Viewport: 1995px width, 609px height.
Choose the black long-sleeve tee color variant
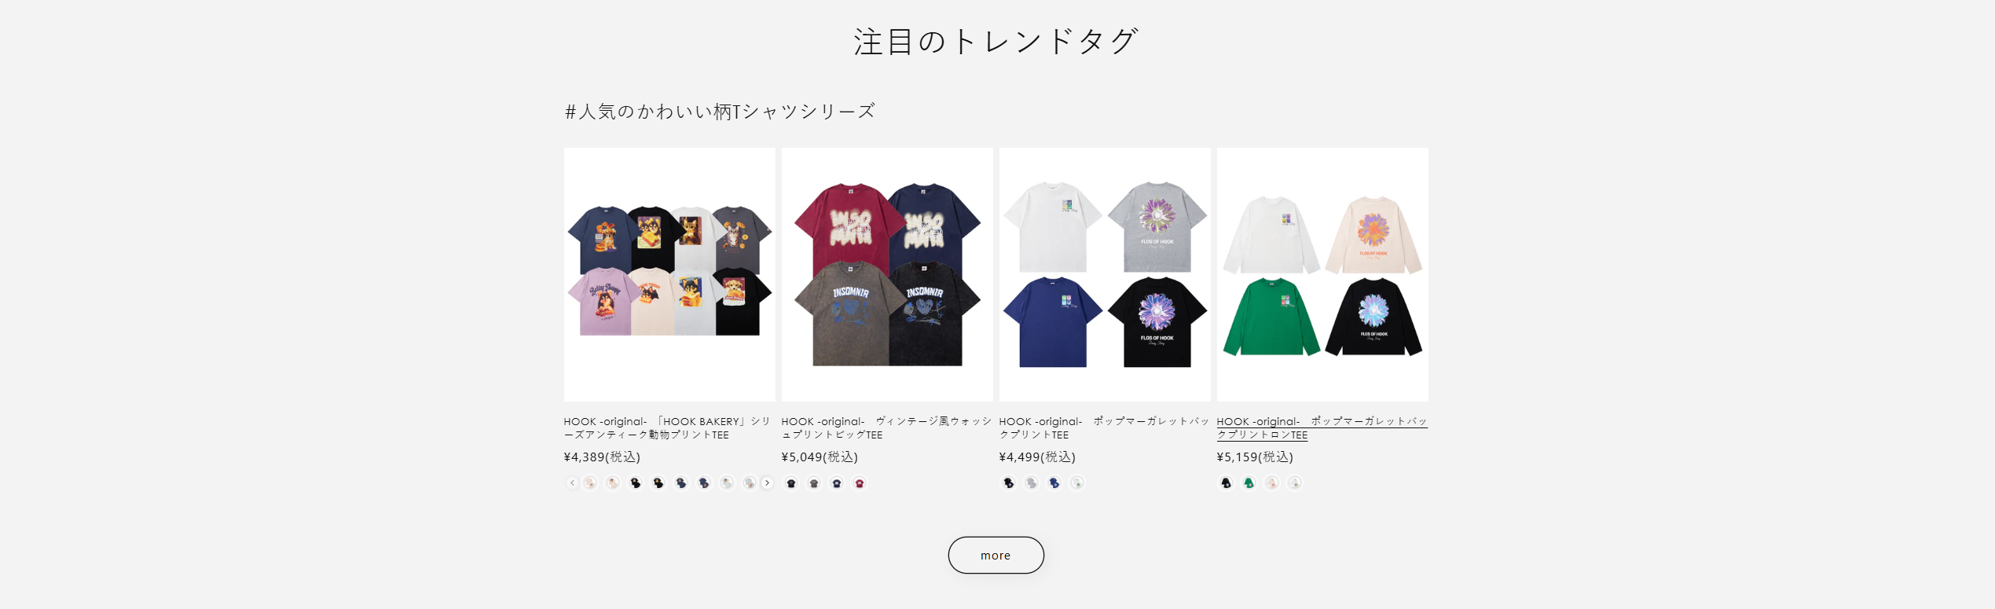(x=1226, y=483)
